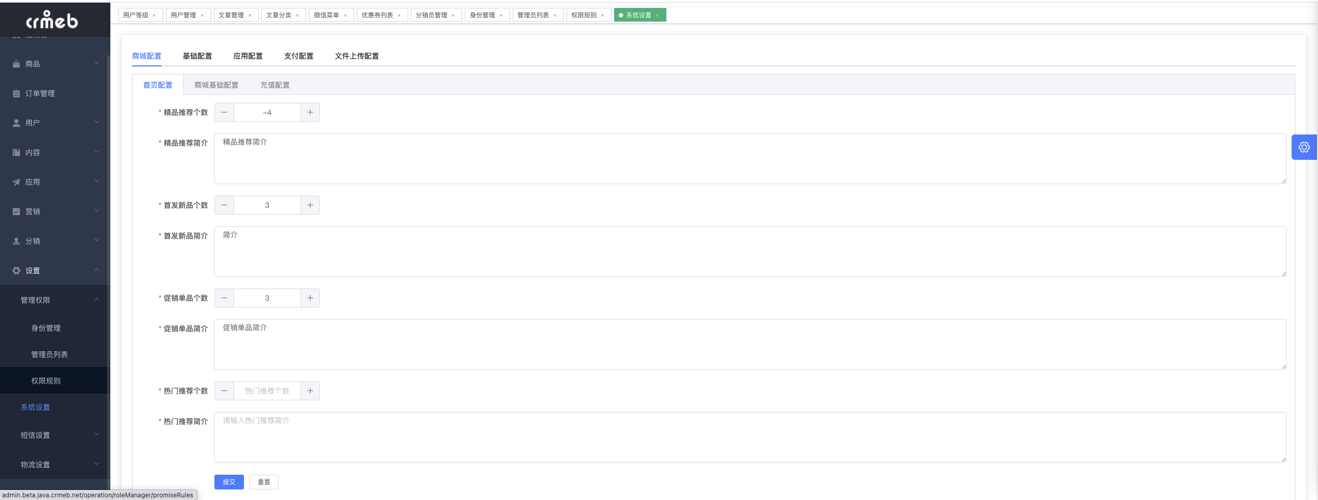The width and height of the screenshot is (1318, 500).
Task: Expand the 营销 sidebar menu chevron
Action: pos(97,210)
